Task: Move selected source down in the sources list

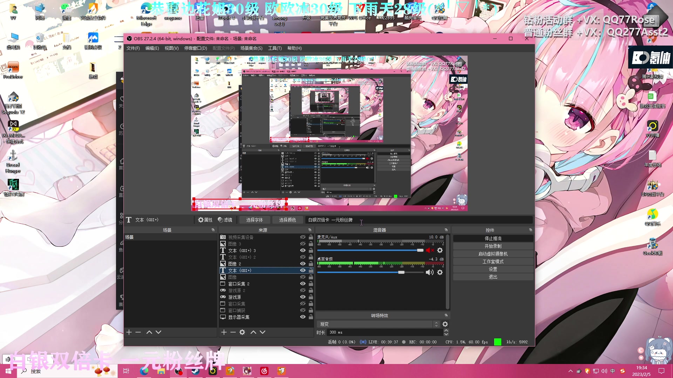Action: [x=263, y=332]
